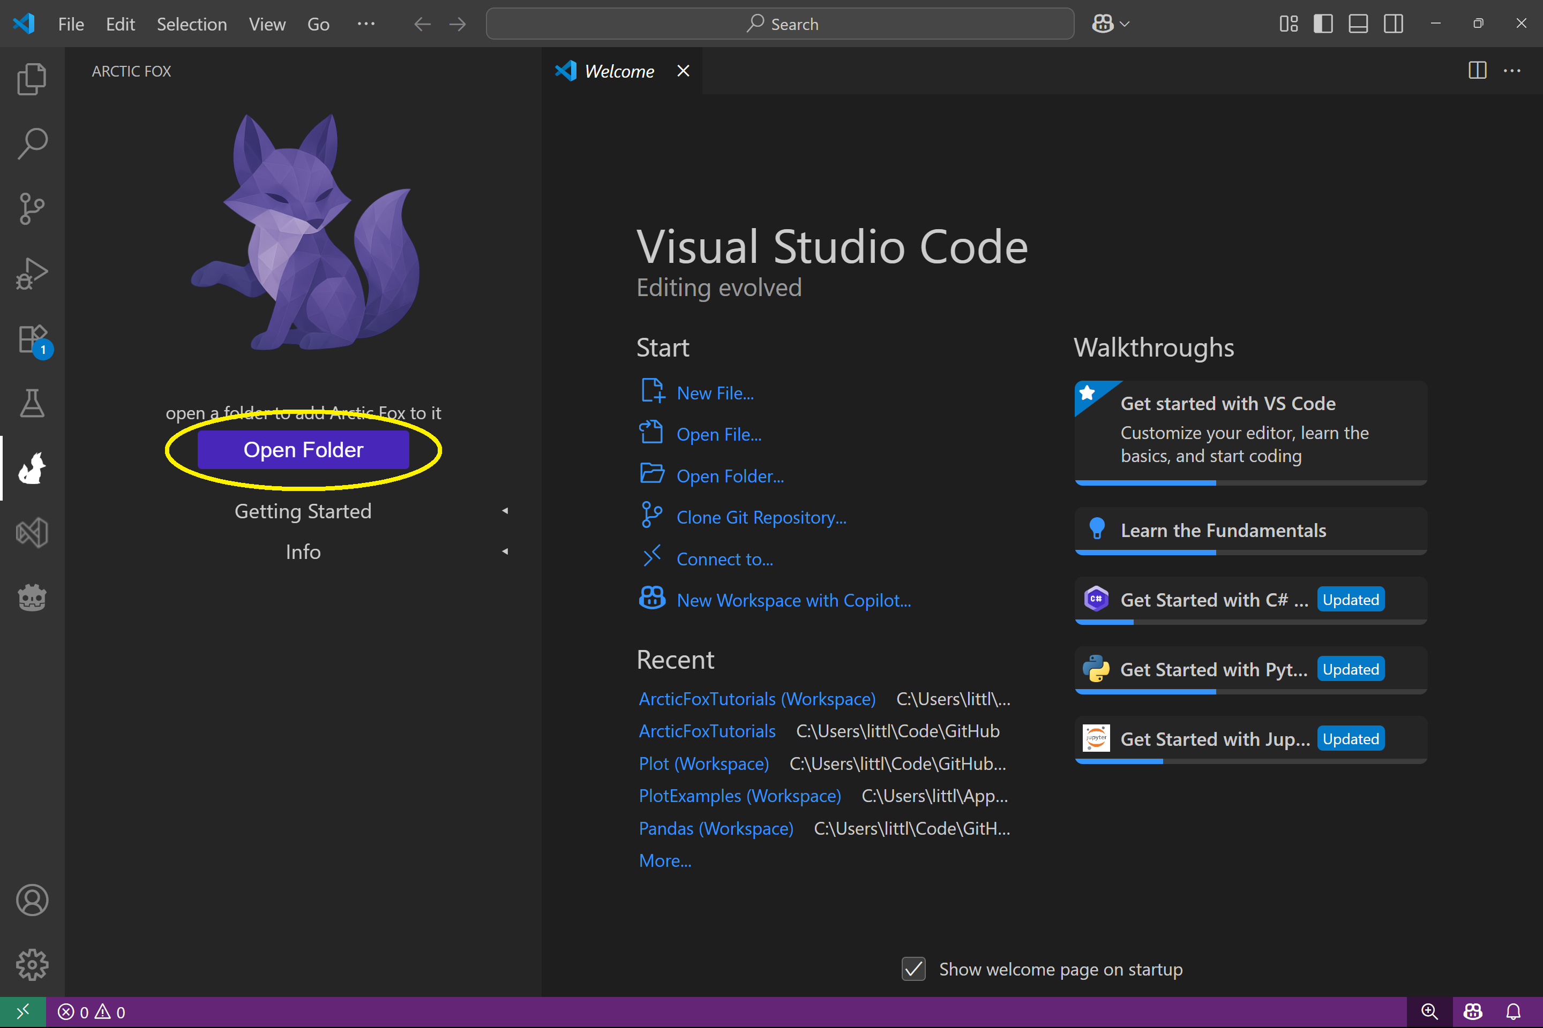1543x1028 pixels.
Task: Open the Godot robot icon view
Action: click(32, 598)
